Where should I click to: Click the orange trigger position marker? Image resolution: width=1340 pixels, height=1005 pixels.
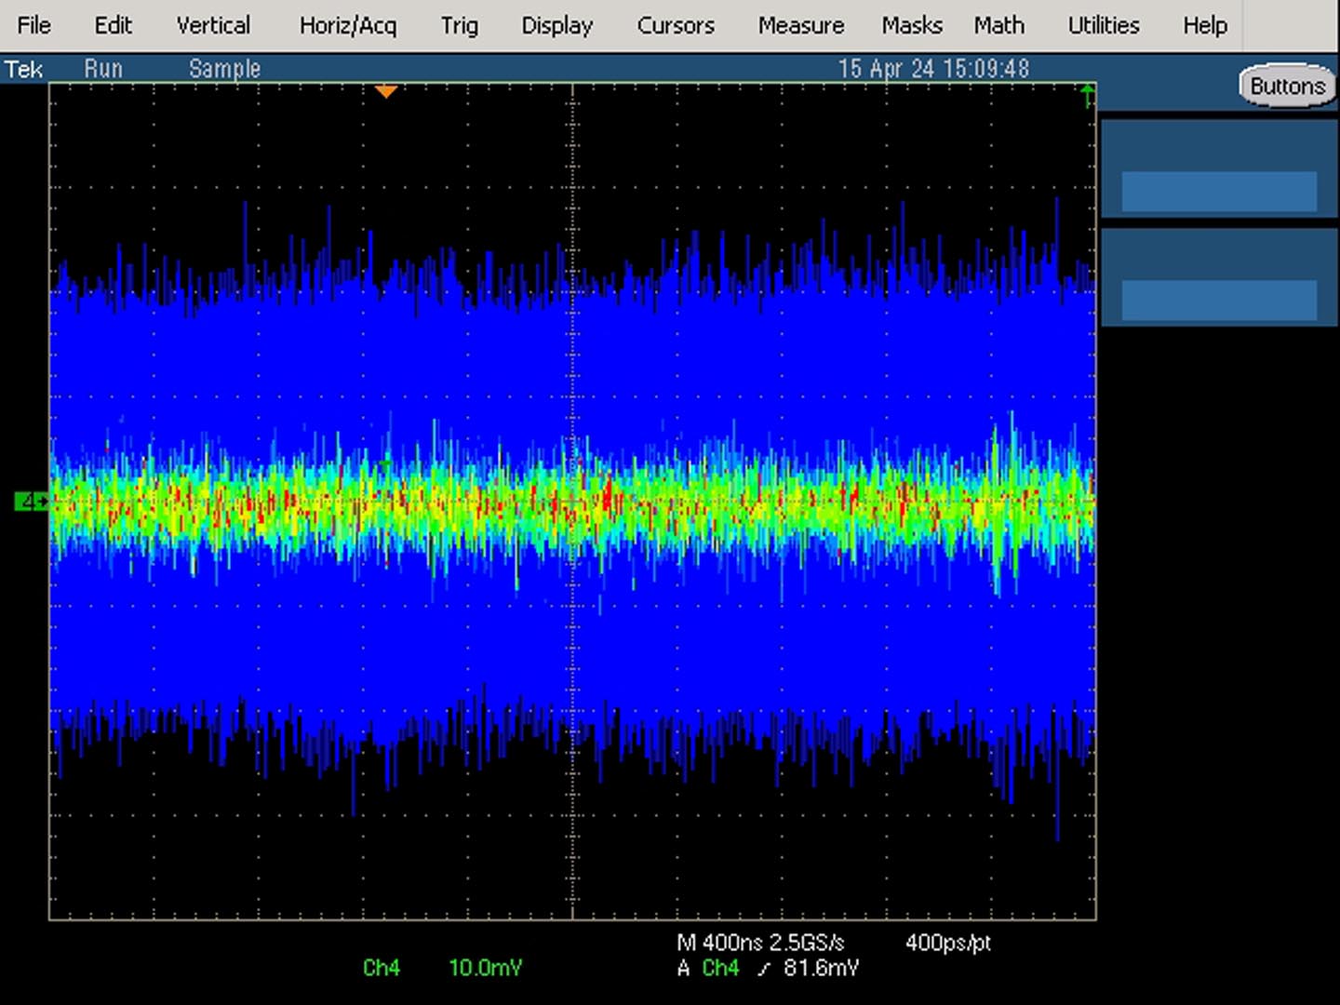(386, 91)
